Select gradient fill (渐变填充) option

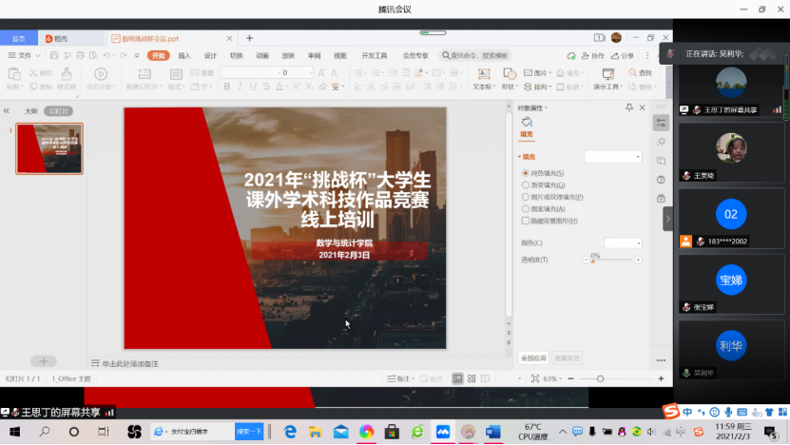point(526,185)
